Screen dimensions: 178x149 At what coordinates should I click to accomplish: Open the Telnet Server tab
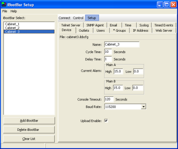click(71, 25)
